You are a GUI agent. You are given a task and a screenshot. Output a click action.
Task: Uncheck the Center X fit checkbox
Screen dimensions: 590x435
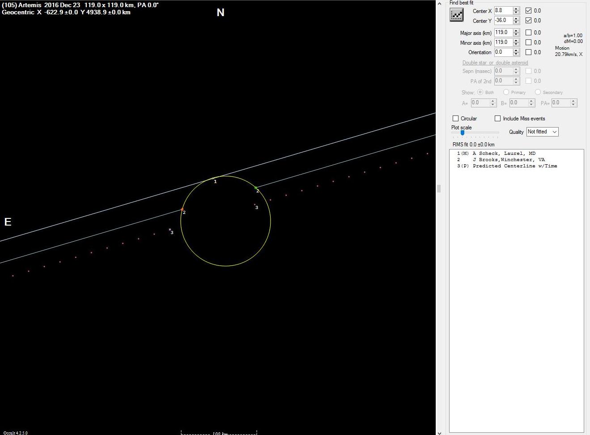(x=528, y=10)
